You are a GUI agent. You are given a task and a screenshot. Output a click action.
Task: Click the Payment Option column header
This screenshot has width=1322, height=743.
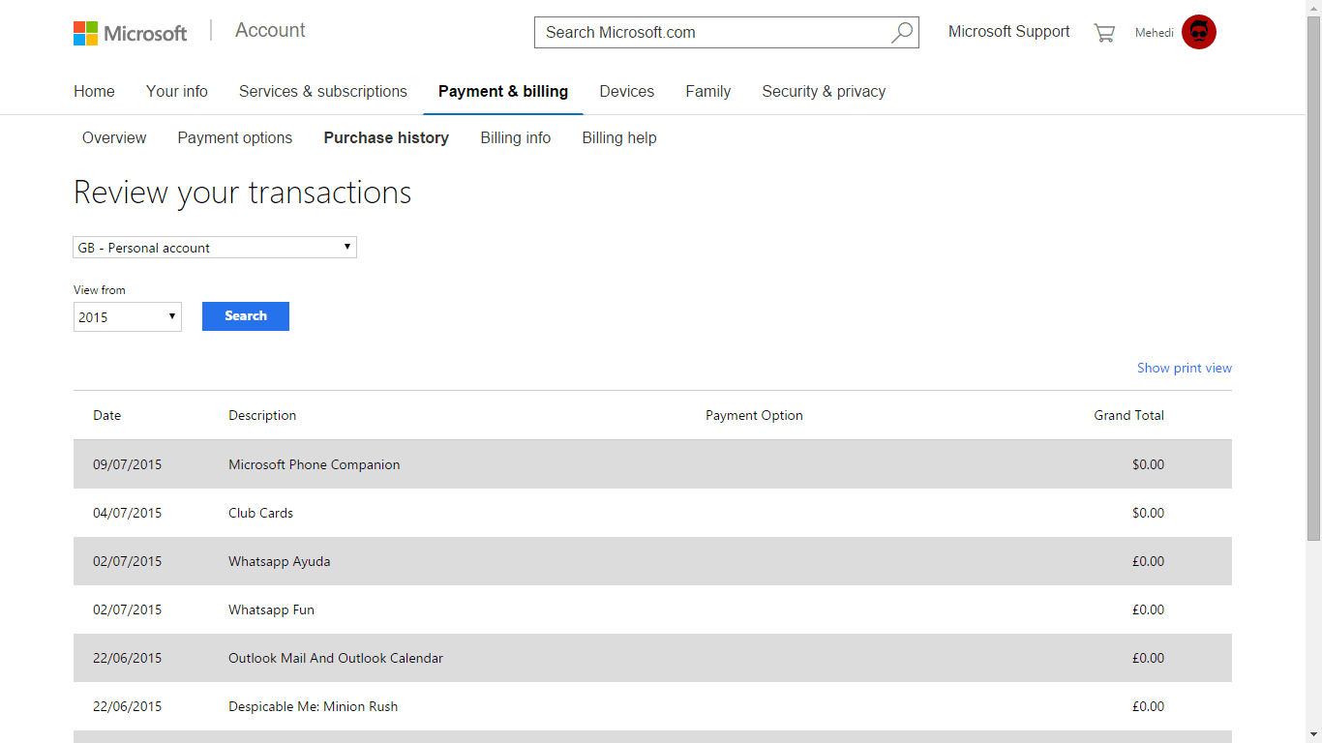tap(754, 415)
